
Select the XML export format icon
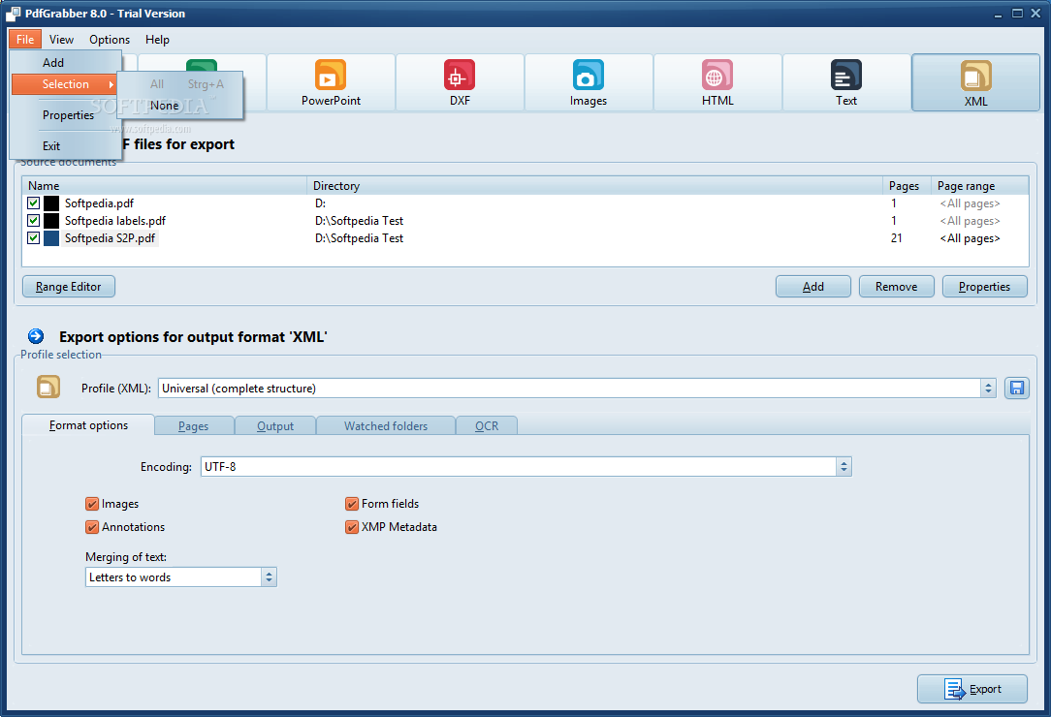[975, 76]
